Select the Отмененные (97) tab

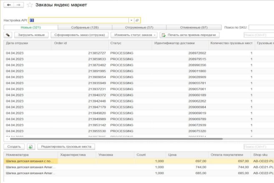click(193, 27)
